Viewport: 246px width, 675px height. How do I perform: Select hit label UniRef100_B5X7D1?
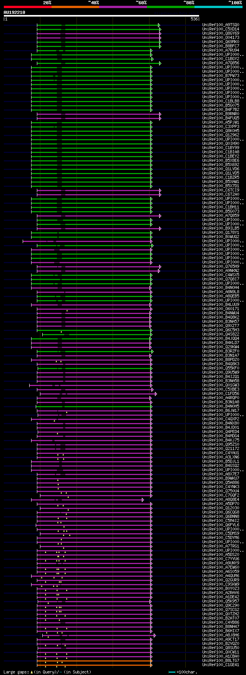(x=221, y=186)
